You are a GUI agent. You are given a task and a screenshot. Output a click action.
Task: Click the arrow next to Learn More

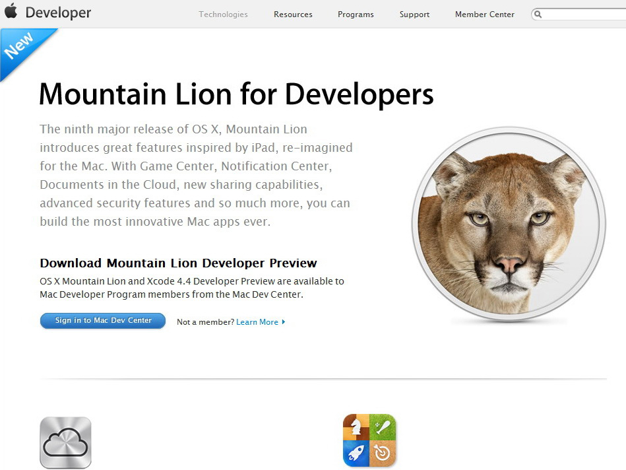pyautogui.click(x=284, y=321)
